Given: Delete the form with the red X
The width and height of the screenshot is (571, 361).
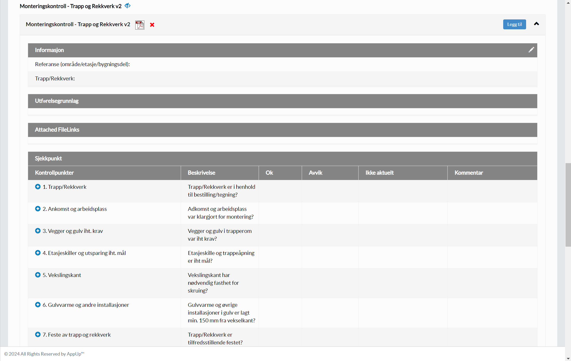Looking at the screenshot, I should tap(152, 25).
